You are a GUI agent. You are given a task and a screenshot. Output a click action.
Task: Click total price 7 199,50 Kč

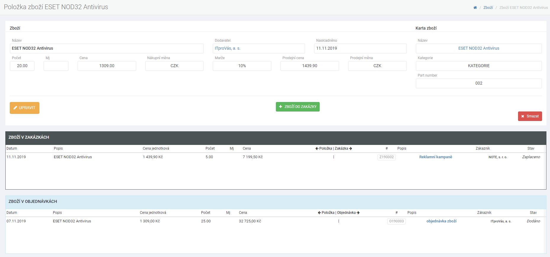pyautogui.click(x=253, y=157)
